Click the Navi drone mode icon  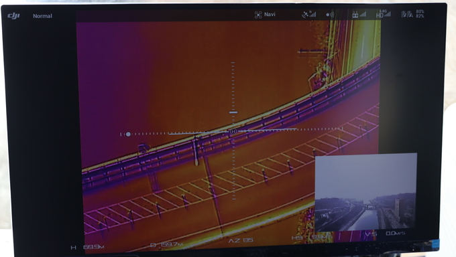coord(258,15)
